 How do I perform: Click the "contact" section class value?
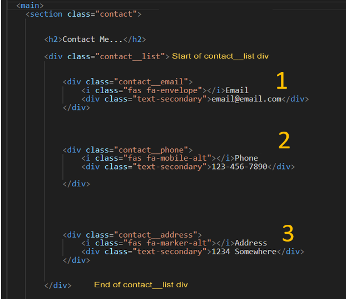tap(116, 14)
